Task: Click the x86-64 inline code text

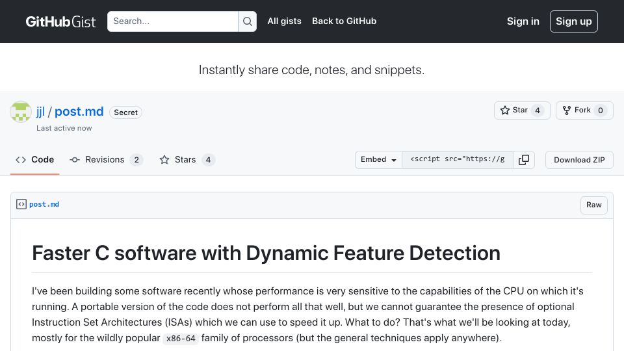Action: [x=181, y=339]
